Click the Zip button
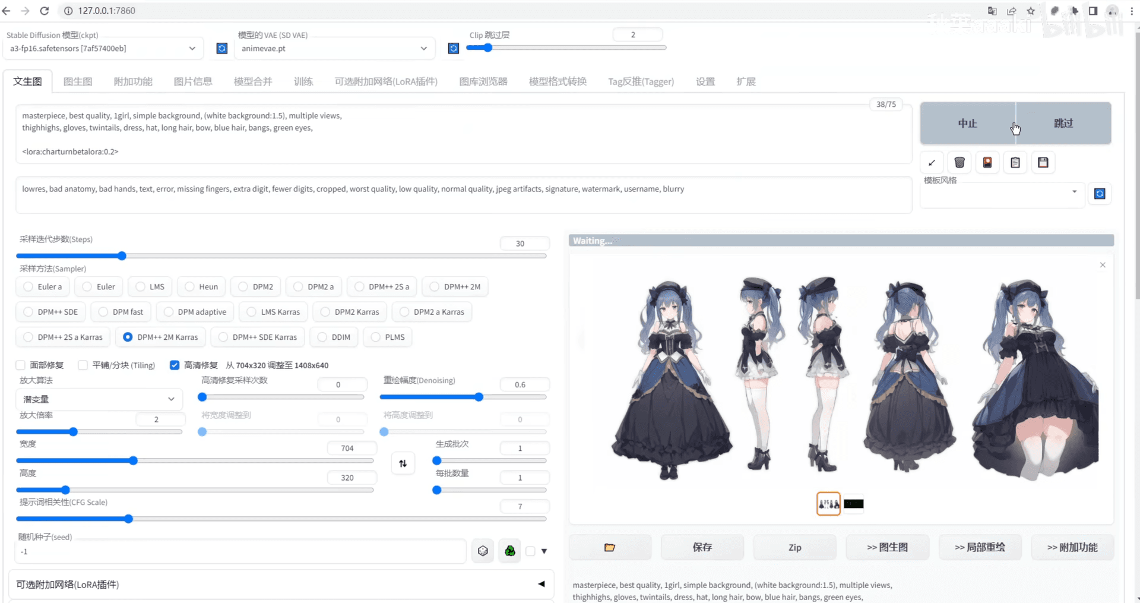1140x603 pixels. click(x=794, y=547)
